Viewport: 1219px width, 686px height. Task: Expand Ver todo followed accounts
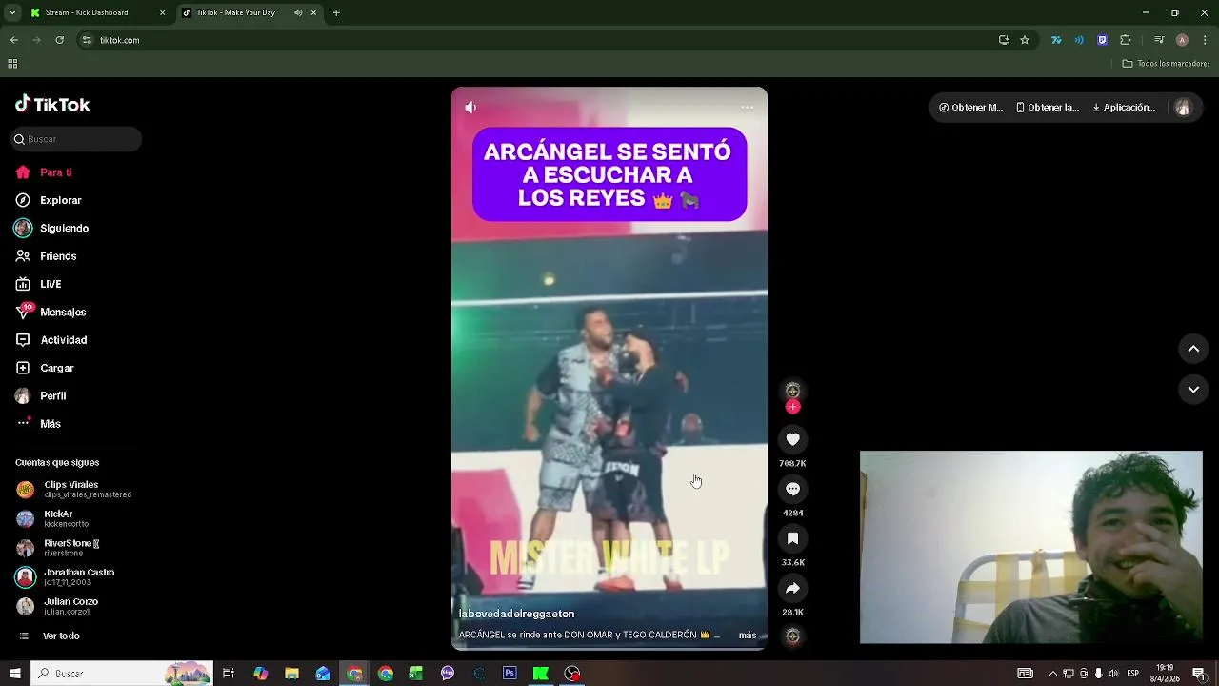point(50,636)
